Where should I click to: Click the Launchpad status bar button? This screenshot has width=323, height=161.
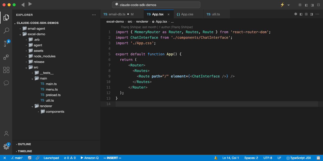point(51,158)
